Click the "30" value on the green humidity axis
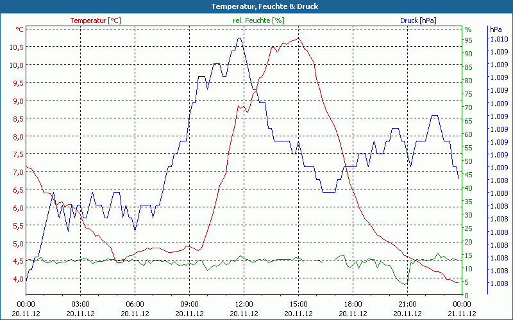 tap(469, 215)
